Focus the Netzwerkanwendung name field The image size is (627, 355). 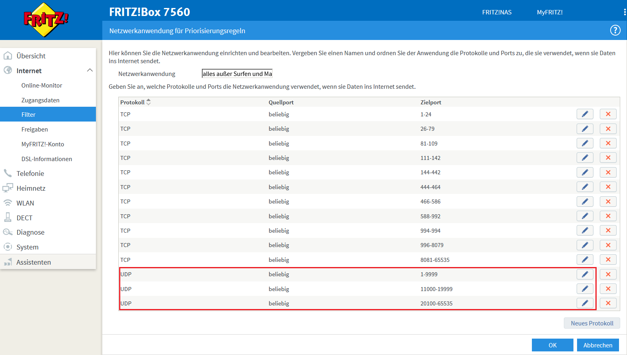(237, 74)
